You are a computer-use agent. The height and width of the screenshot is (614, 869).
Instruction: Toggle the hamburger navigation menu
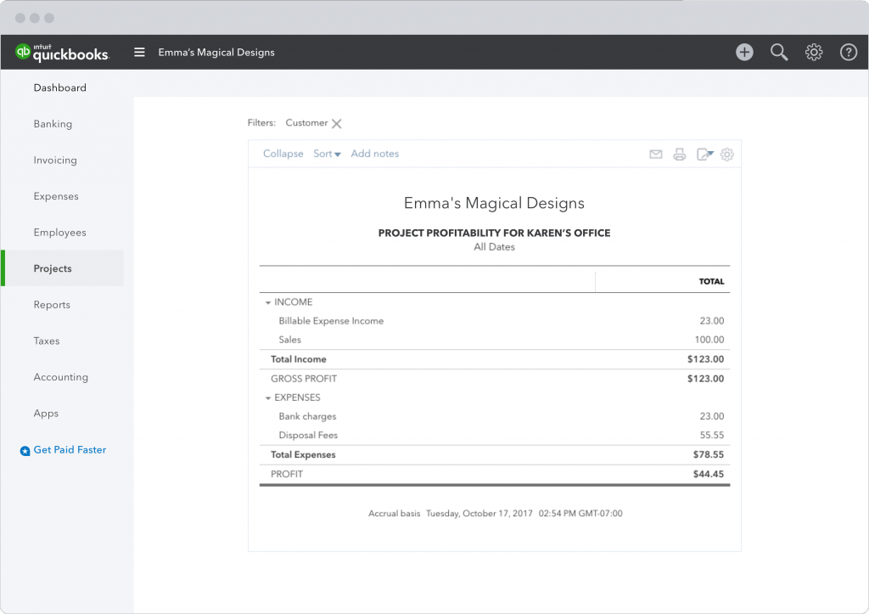[x=139, y=52]
